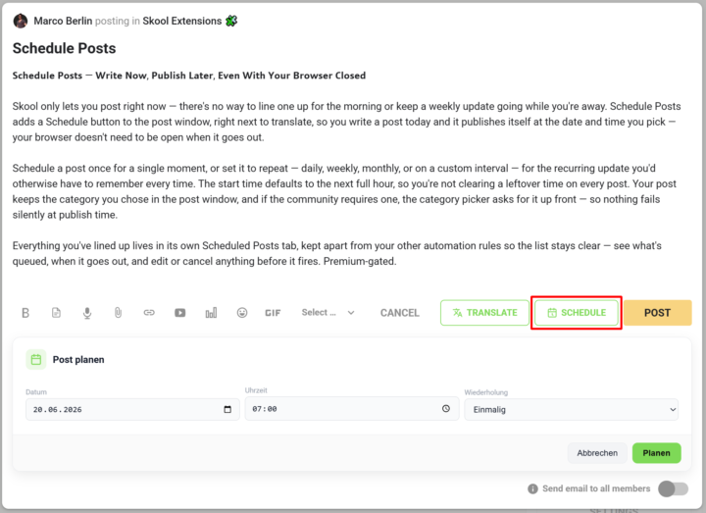The image size is (706, 513).
Task: Click the document attachment icon in toolbar
Action: tap(56, 313)
